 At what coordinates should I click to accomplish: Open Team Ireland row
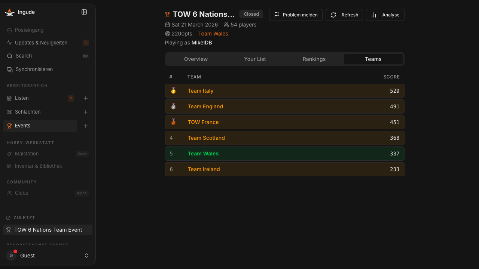[x=284, y=169]
